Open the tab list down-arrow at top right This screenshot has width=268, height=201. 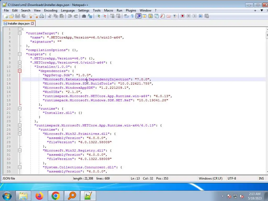261,10
